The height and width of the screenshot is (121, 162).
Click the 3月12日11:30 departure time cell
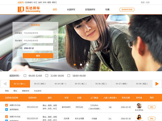pyautogui.click(x=32, y=107)
